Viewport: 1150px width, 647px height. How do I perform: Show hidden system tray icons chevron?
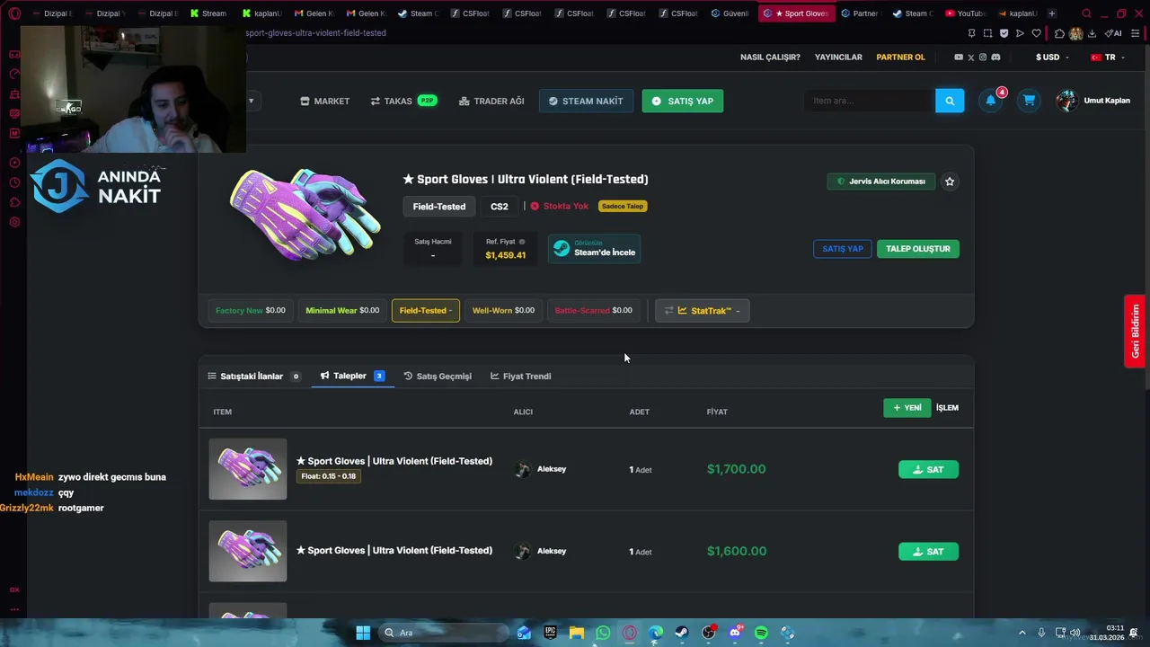click(x=1022, y=633)
